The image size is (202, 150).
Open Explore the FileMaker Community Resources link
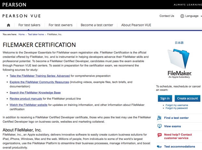pos(39,82)
